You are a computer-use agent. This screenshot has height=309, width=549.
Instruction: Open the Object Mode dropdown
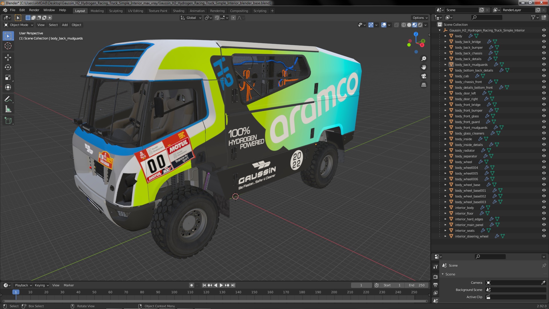(x=19, y=25)
